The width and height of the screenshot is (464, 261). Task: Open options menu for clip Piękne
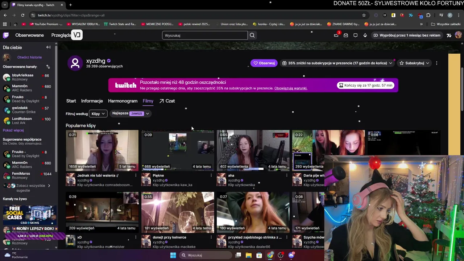tap(211, 175)
